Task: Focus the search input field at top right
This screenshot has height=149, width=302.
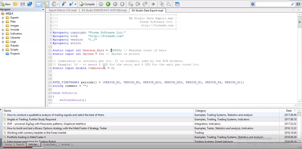Action: [x=273, y=4]
